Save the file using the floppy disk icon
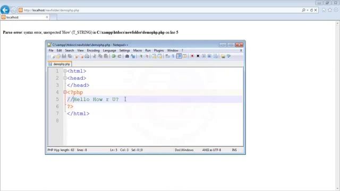The image size is (340, 191). tap(64, 56)
